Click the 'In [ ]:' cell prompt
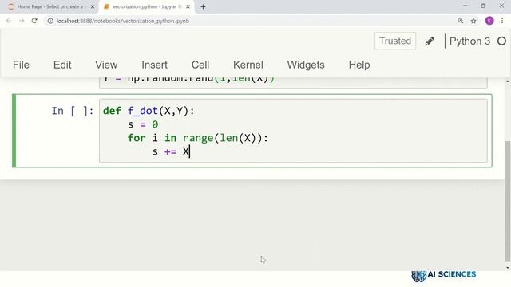This screenshot has width=511, height=287. coord(73,111)
